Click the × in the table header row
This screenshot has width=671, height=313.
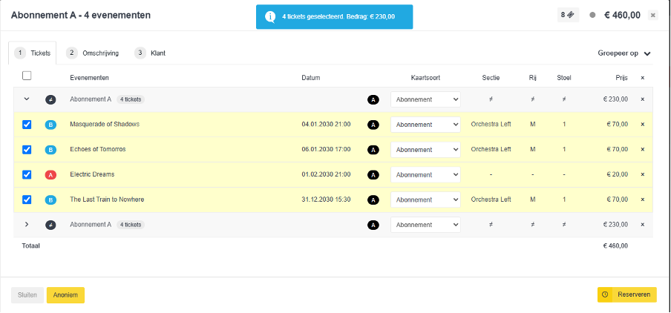pos(642,78)
